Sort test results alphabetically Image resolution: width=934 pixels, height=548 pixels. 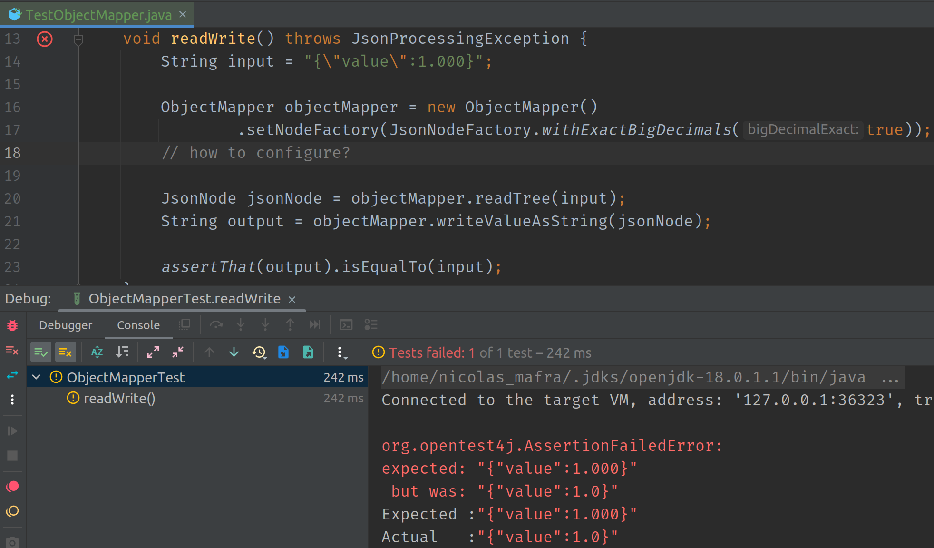click(97, 352)
